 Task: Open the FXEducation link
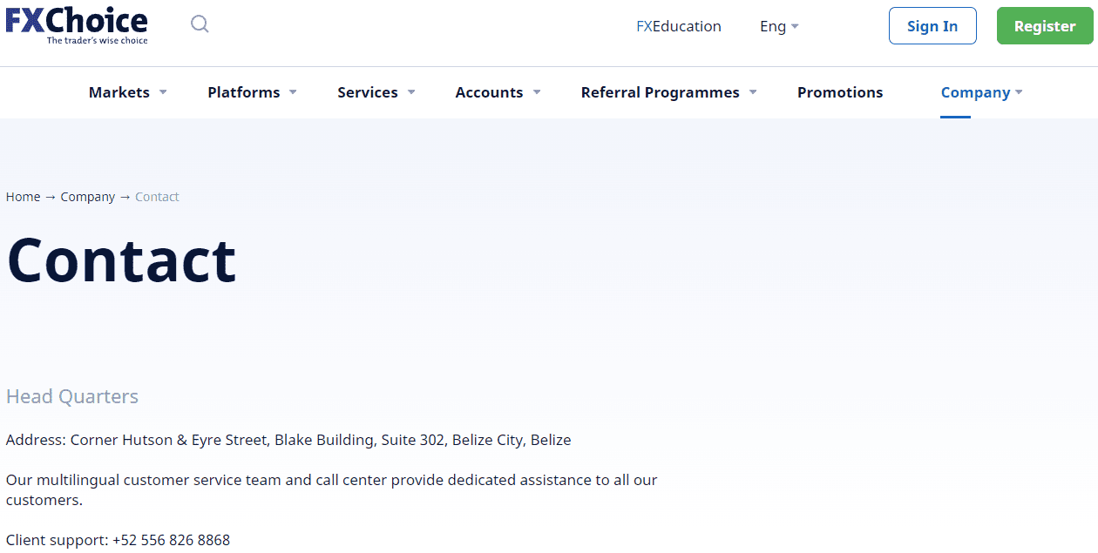(679, 26)
